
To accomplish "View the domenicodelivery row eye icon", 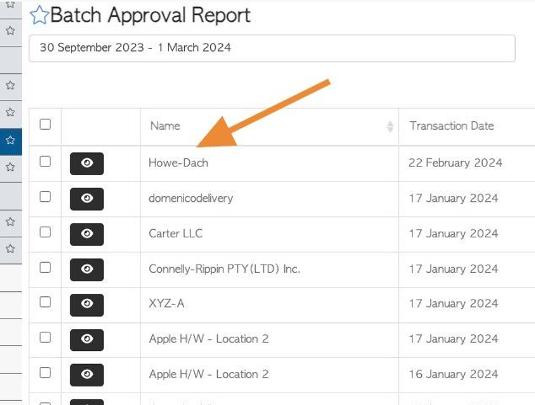I will point(86,199).
